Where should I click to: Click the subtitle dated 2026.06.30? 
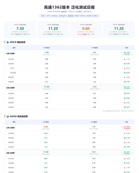pyautogui.click(x=69, y=12)
